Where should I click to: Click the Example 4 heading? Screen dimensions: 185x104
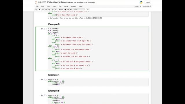(x=54, y=75)
